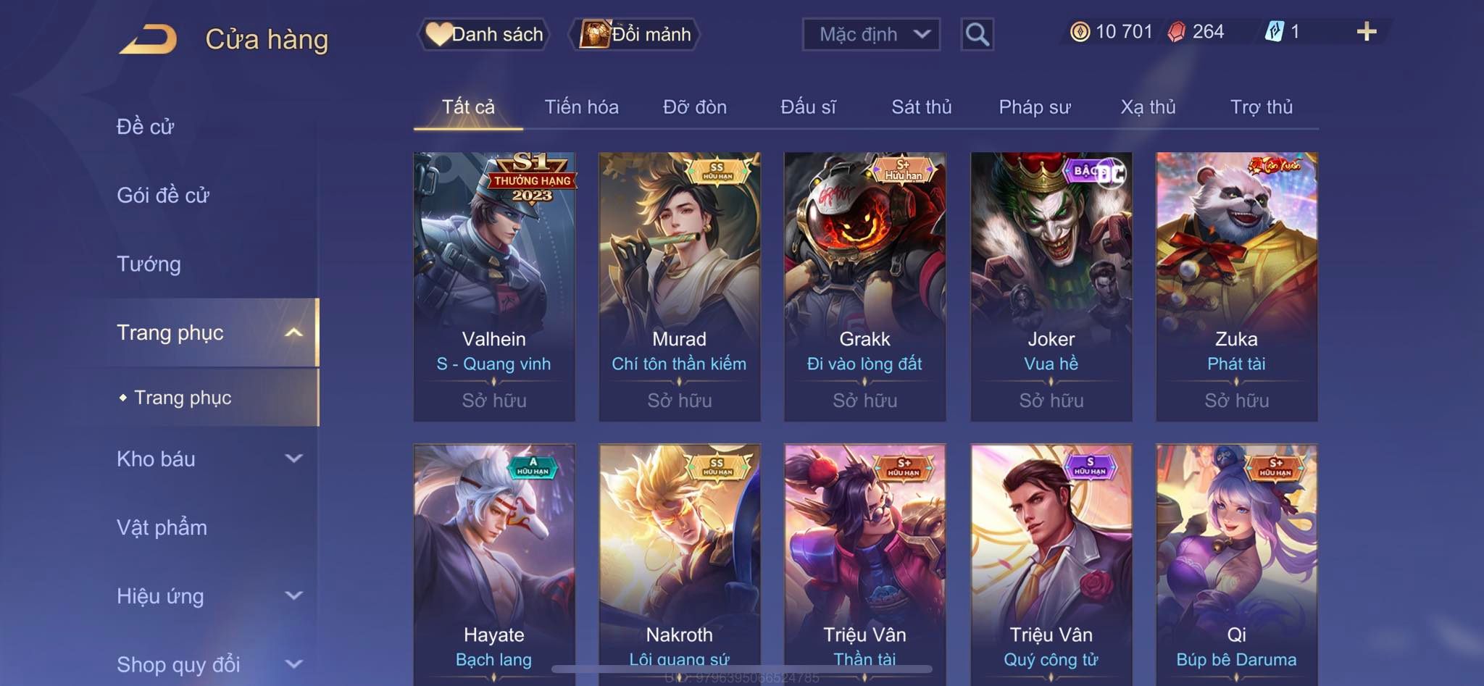This screenshot has width=1484, height=686.
Task: Tap the golden back arrow icon
Action: pyautogui.click(x=149, y=39)
